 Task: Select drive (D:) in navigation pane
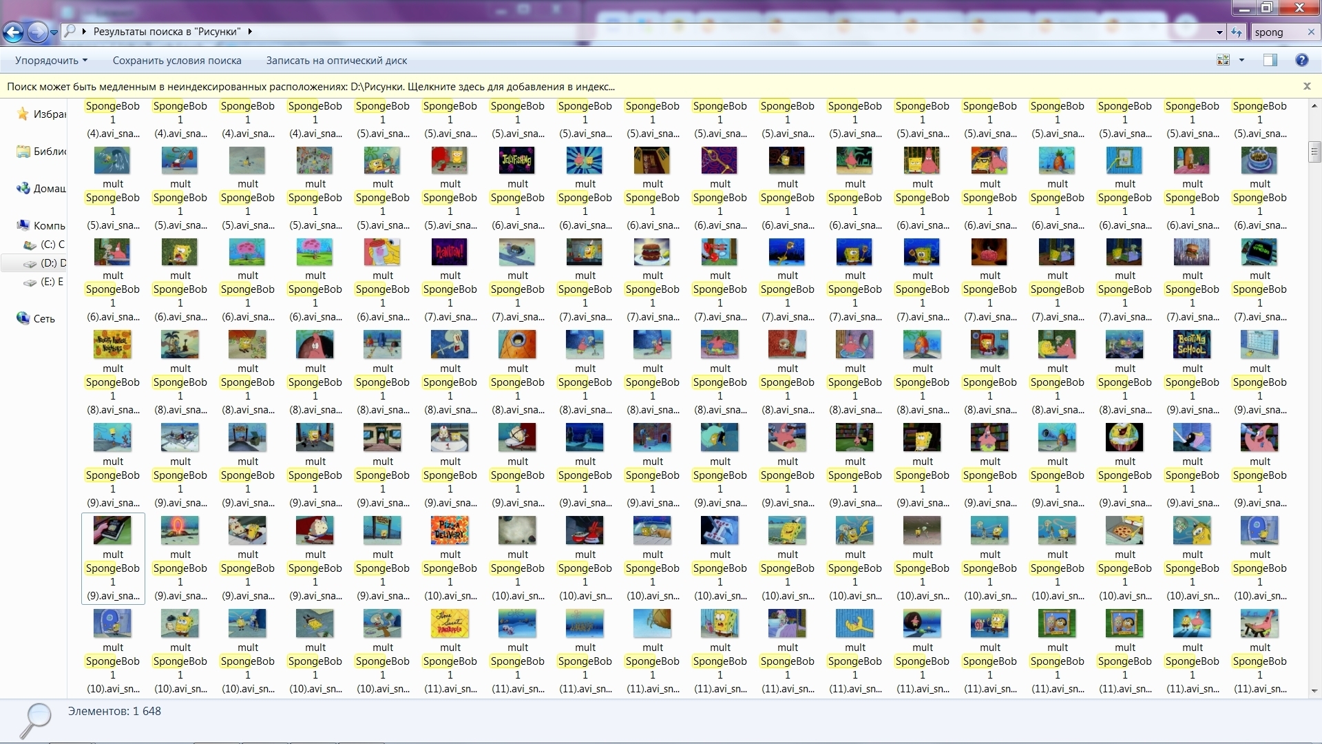click(x=48, y=262)
